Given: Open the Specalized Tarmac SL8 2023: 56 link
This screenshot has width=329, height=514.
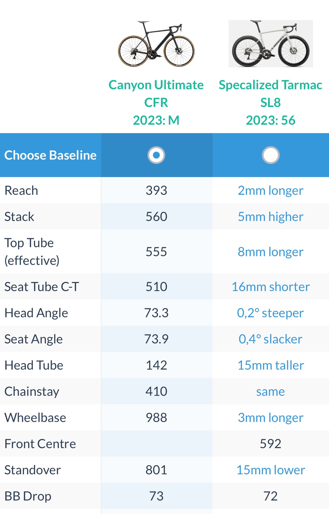Looking at the screenshot, I should (x=271, y=102).
